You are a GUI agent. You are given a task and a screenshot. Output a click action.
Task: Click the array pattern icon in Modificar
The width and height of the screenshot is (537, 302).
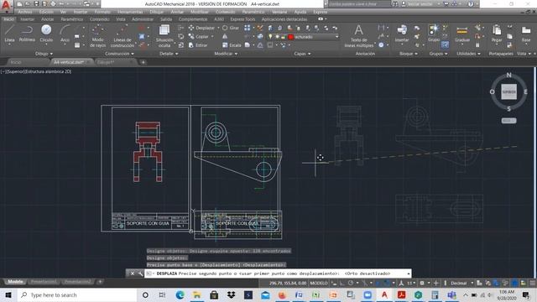(x=248, y=28)
